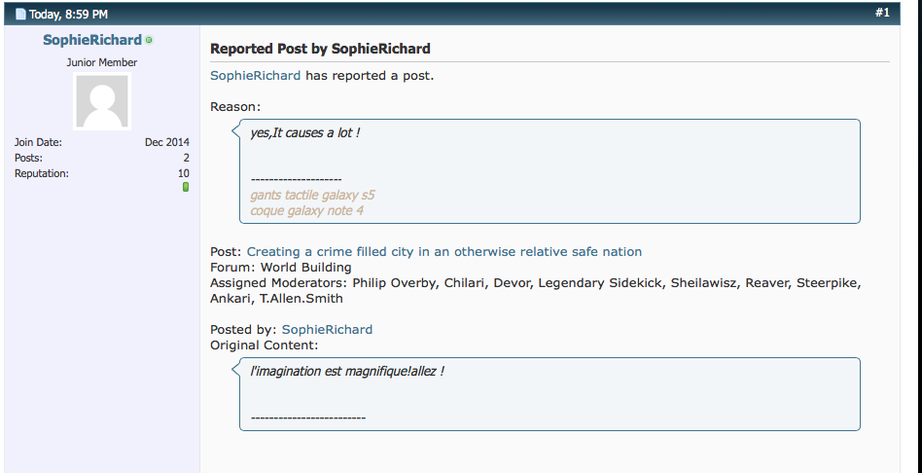Click the SophieRichard link after "Posted by:"

tap(327, 329)
